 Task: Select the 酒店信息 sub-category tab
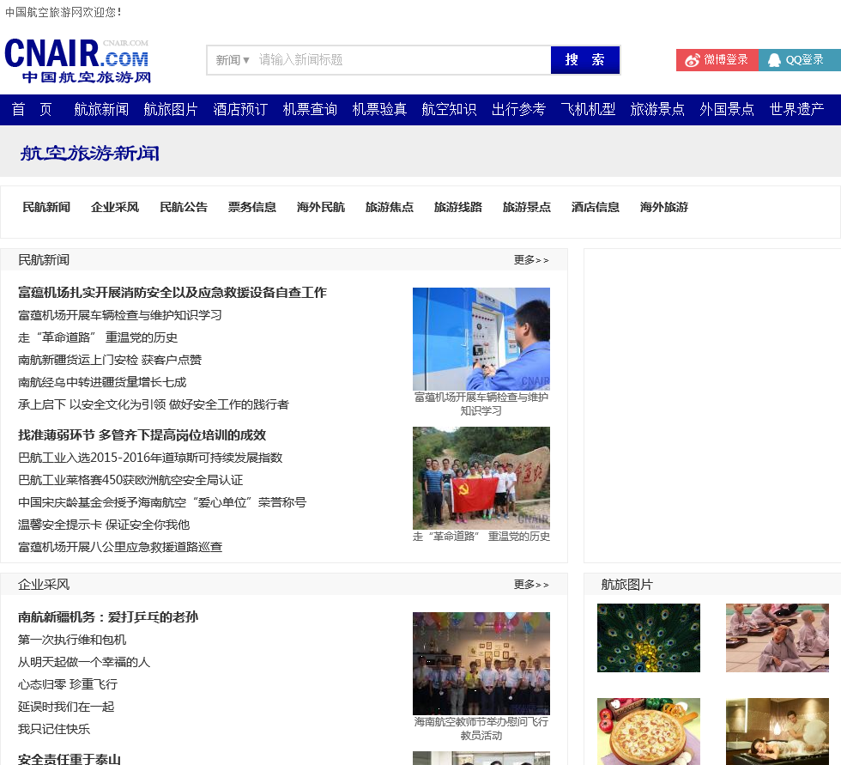pos(596,207)
